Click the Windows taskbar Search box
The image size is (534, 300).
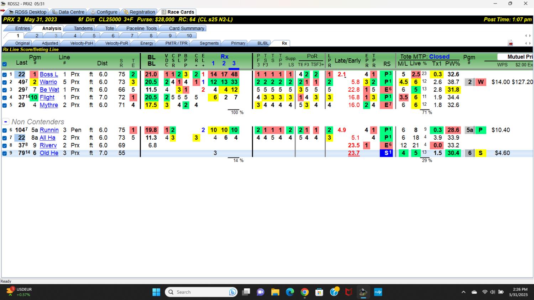201,292
